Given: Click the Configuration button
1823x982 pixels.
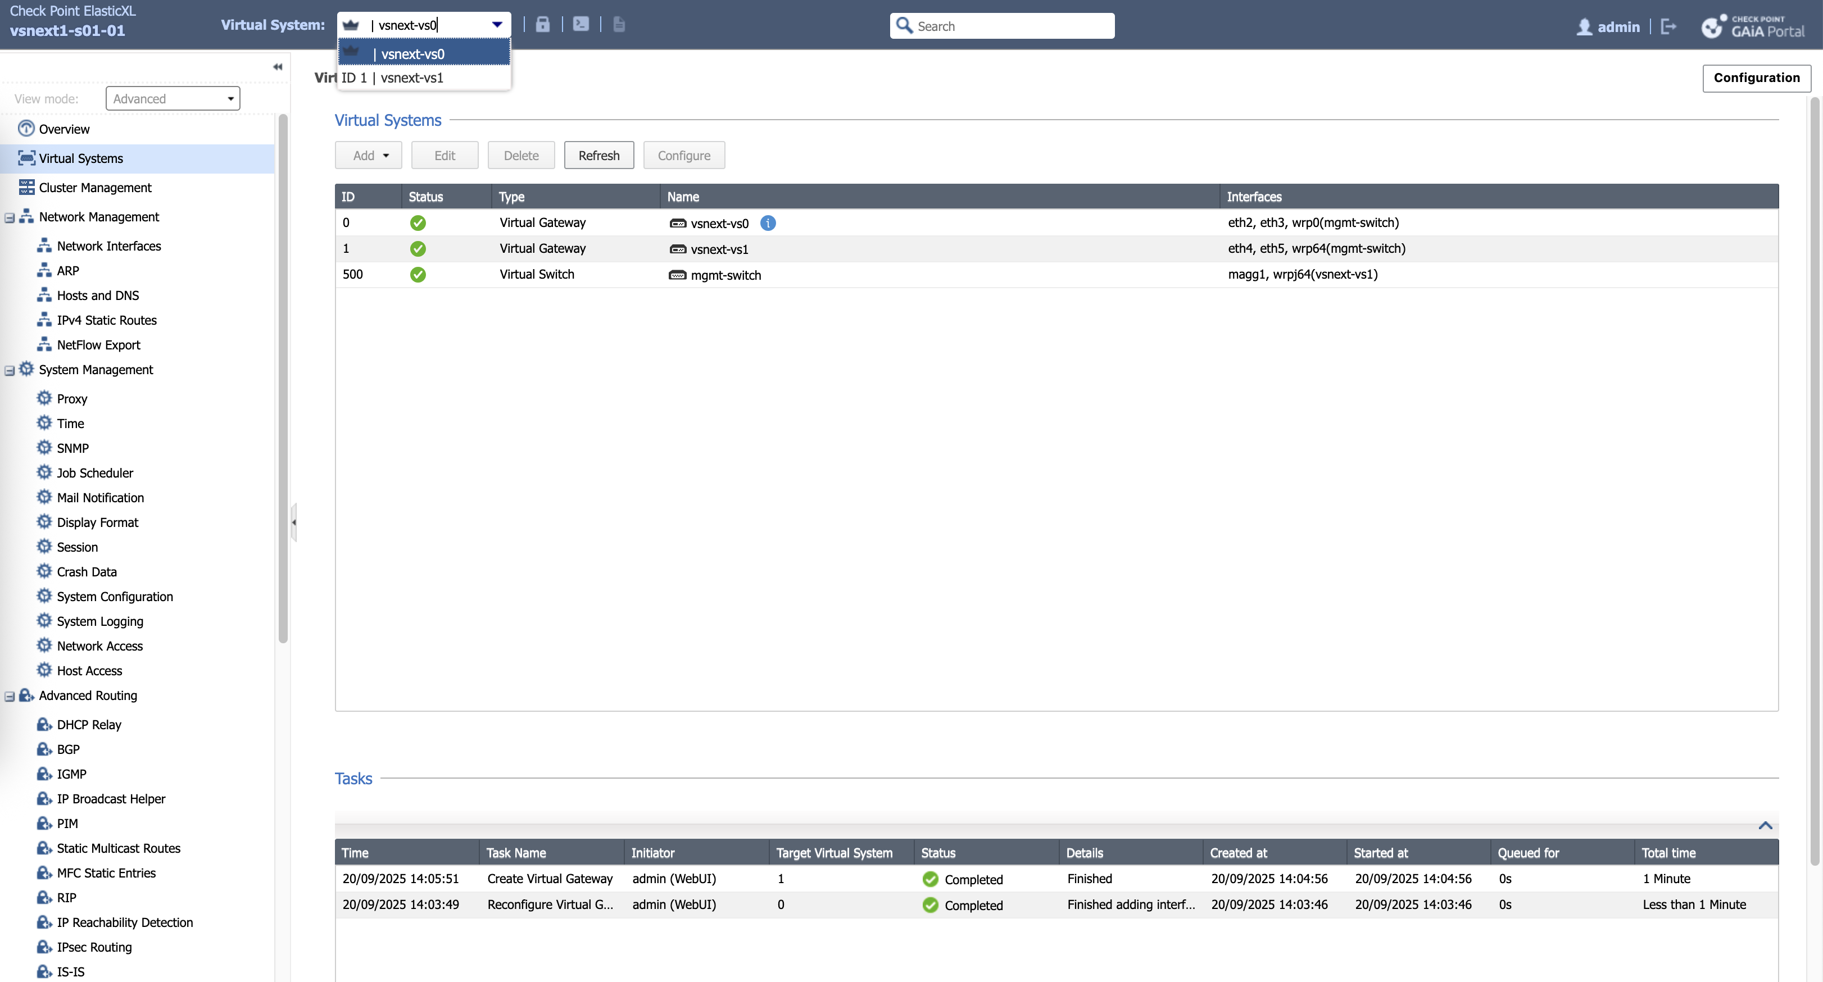Looking at the screenshot, I should (x=1757, y=78).
